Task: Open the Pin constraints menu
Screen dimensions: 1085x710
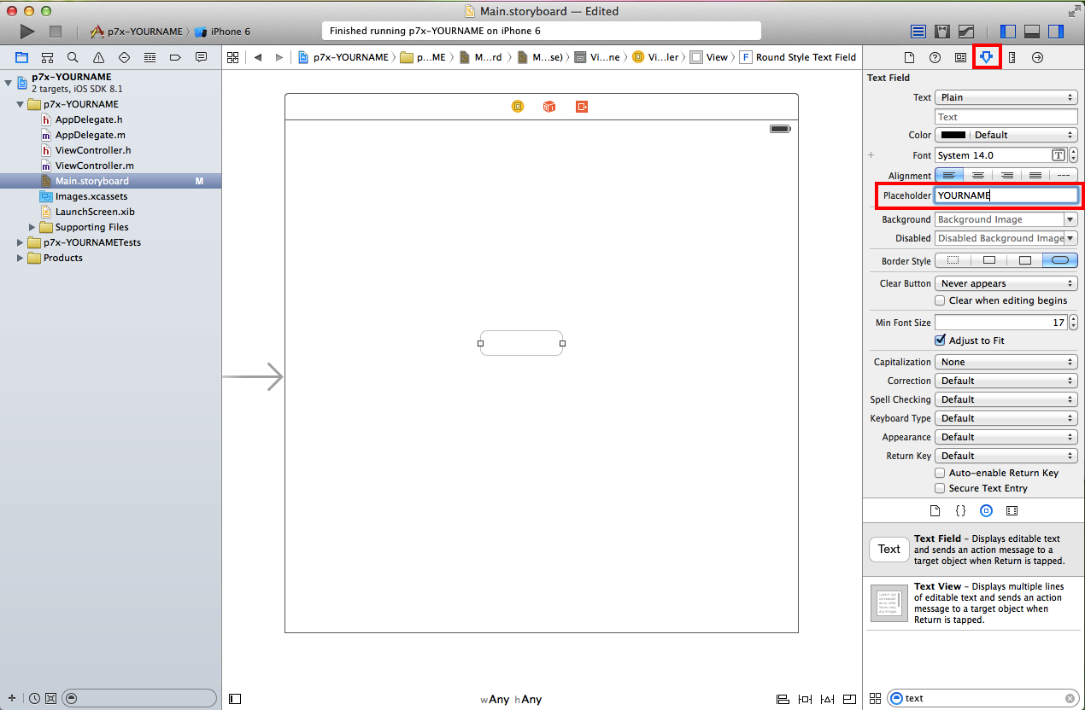Action: click(806, 699)
